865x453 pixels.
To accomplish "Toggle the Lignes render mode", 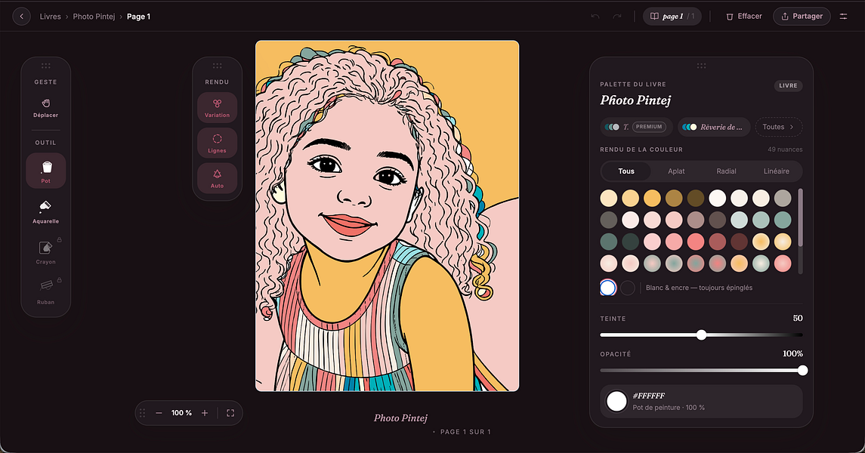I will [x=218, y=143].
